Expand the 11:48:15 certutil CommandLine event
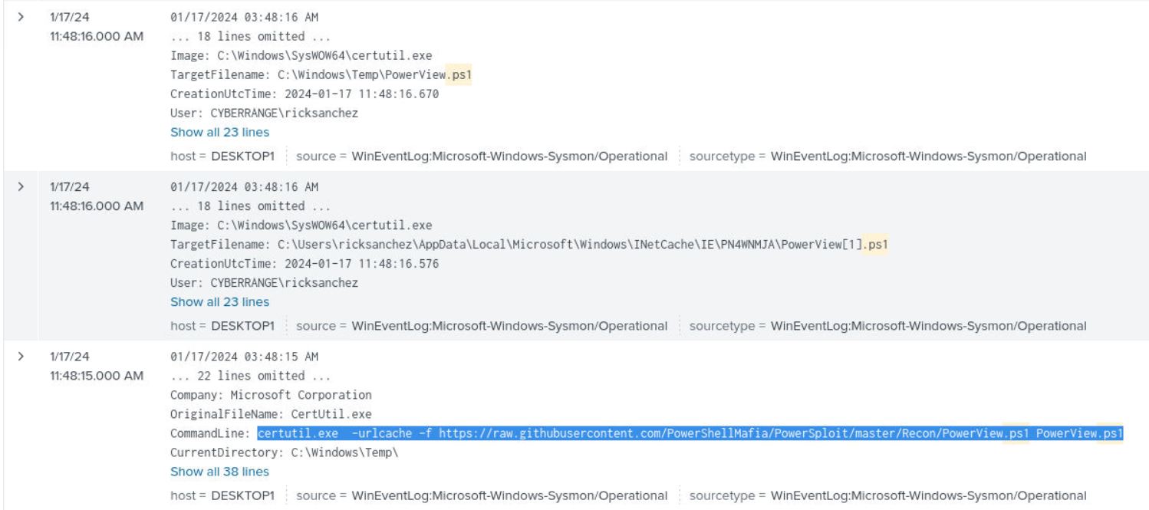The image size is (1149, 510). click(x=21, y=357)
